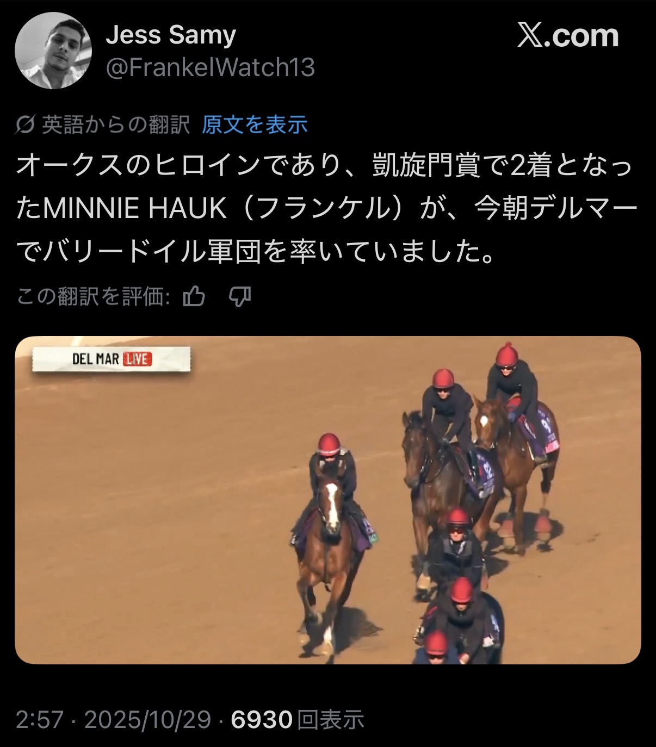
Task: Click the thumbs down translation rating icon
Action: pyautogui.click(x=239, y=297)
